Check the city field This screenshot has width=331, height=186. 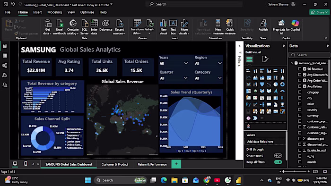299,98
